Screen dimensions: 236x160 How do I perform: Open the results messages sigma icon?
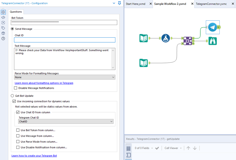[x=128, y=155]
